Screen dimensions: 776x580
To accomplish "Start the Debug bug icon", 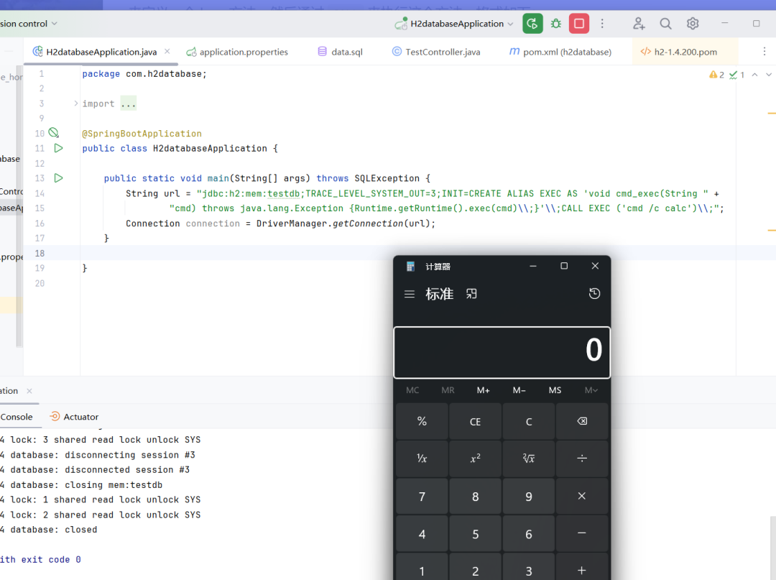I will click(555, 24).
